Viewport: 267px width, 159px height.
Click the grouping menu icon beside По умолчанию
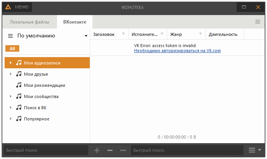10,36
